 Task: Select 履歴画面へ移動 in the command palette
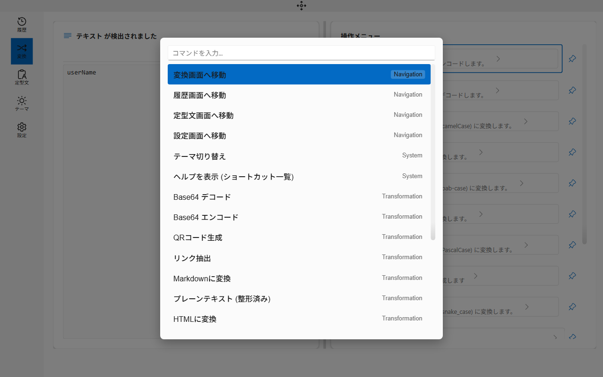300,94
